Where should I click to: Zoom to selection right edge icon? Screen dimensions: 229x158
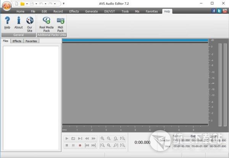pyautogui.click(x=116, y=145)
